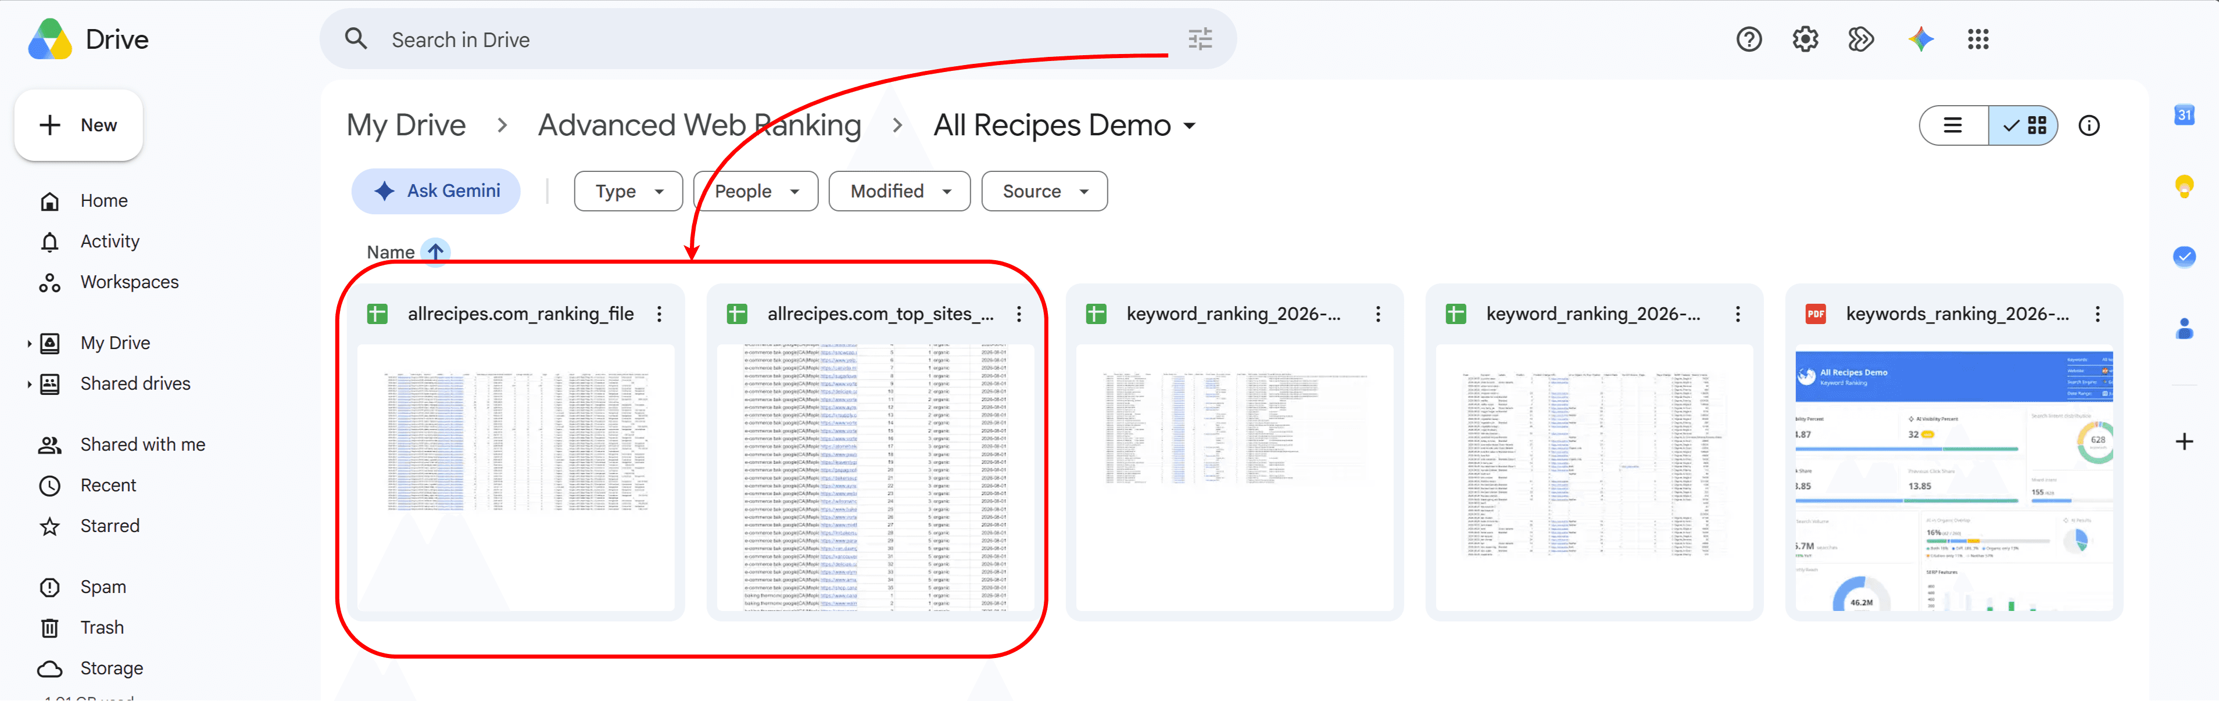2219x701 pixels.
Task: Switch to list layout view
Action: click(x=1953, y=125)
